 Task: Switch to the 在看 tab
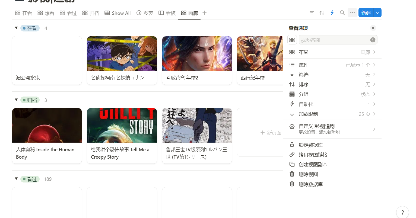pyautogui.click(x=24, y=13)
